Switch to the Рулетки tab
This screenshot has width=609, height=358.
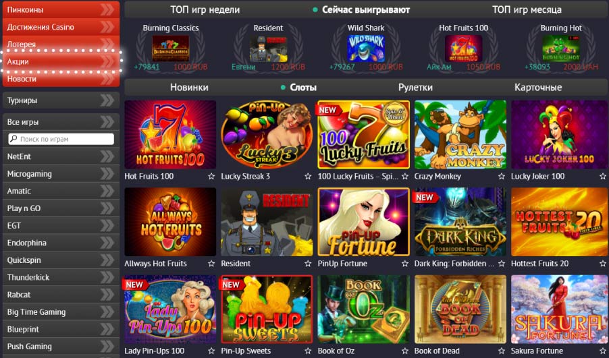[415, 87]
